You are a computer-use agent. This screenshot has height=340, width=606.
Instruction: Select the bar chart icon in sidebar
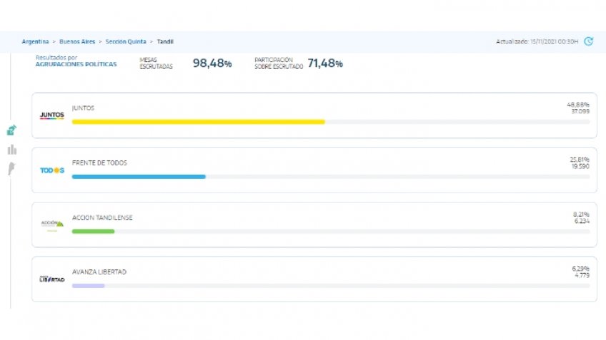pyautogui.click(x=12, y=150)
